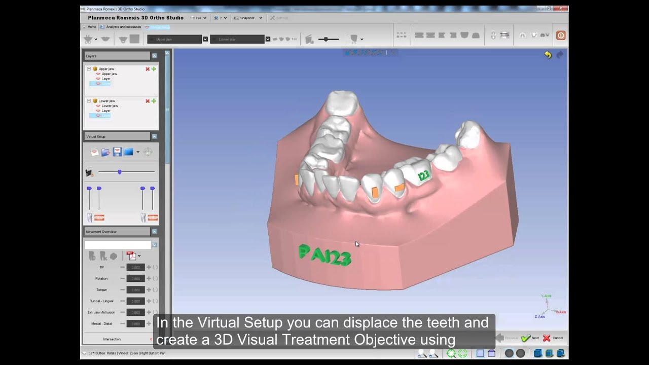Screen dimensions: 649x365
Task: Open the File menu
Action: pyautogui.click(x=198, y=18)
